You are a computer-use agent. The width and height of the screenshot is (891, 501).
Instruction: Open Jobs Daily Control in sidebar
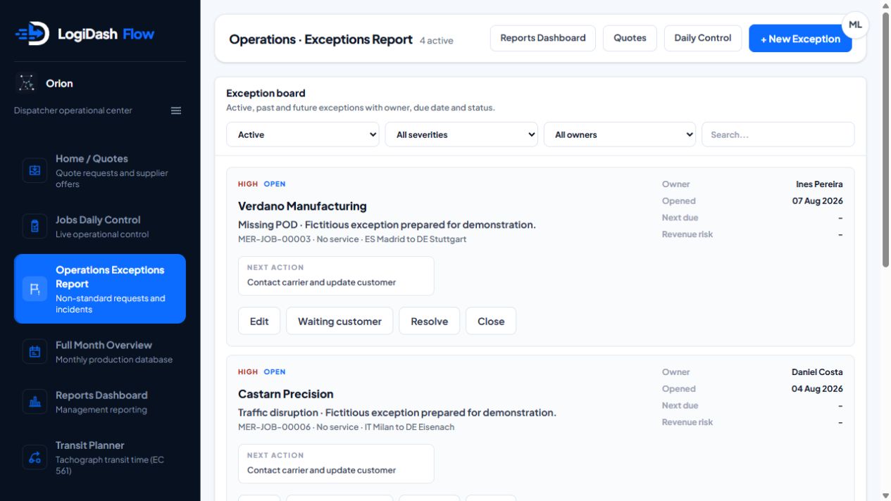tap(100, 227)
